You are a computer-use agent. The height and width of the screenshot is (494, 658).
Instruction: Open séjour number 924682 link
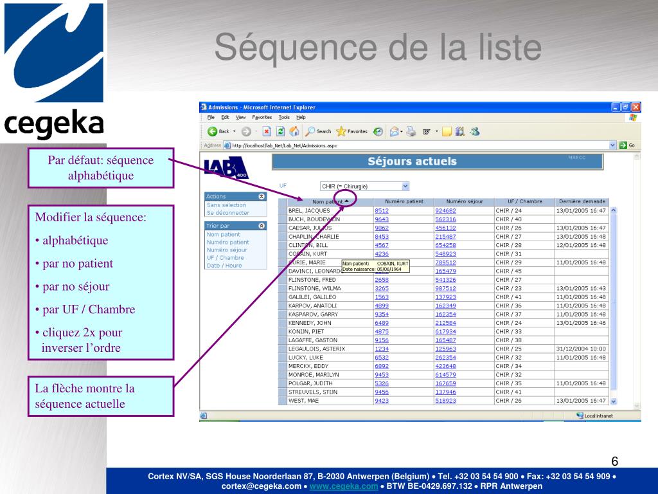point(445,210)
